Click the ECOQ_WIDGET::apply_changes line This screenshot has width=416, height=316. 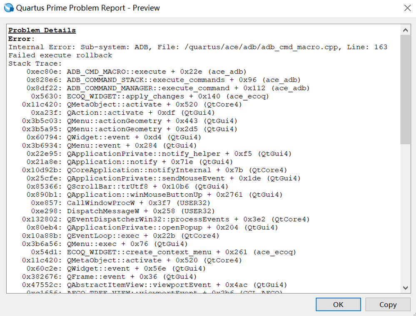point(150,96)
